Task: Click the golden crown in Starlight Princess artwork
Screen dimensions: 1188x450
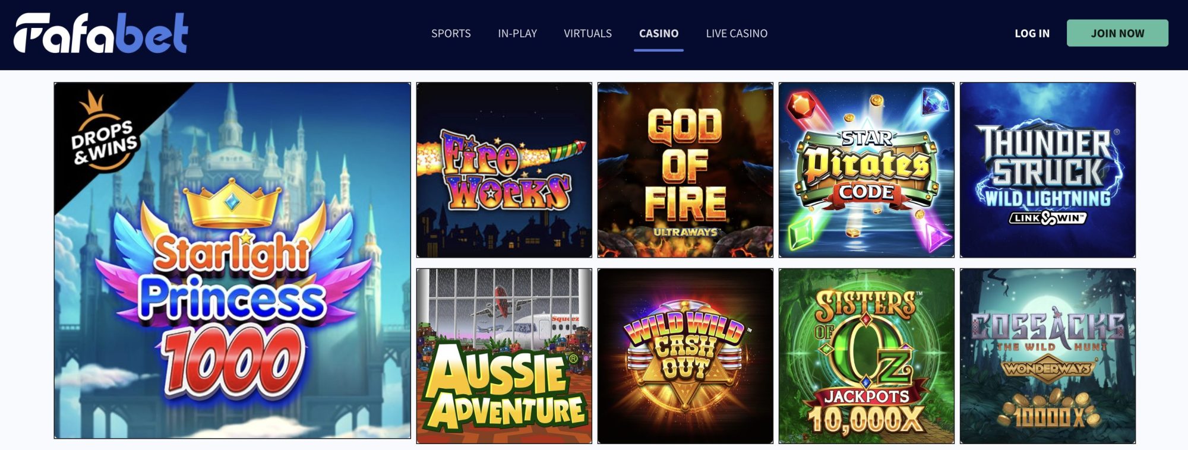Action: 232,205
